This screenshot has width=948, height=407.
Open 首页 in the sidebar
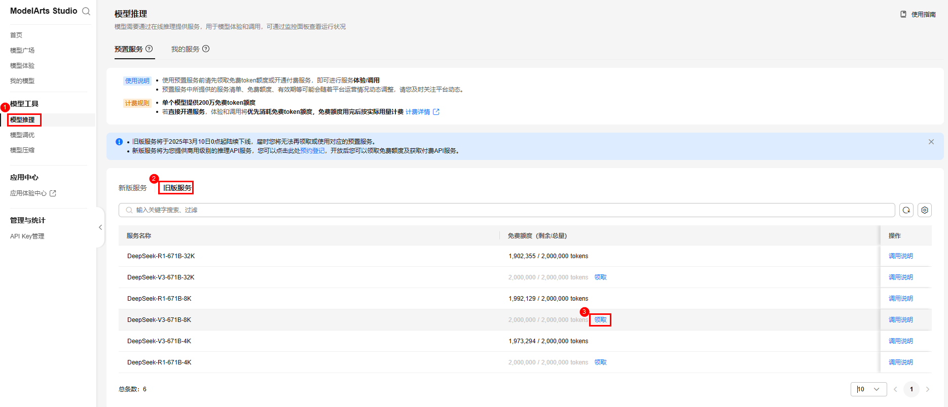click(16, 35)
